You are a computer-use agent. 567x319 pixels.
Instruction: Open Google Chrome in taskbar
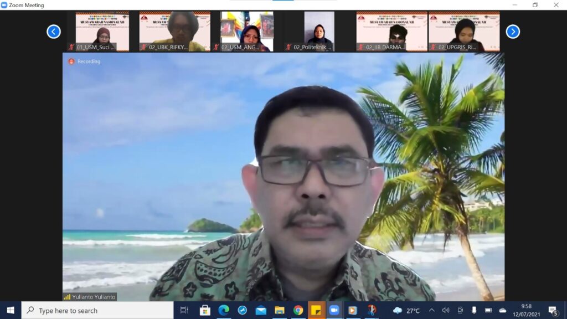click(x=298, y=310)
